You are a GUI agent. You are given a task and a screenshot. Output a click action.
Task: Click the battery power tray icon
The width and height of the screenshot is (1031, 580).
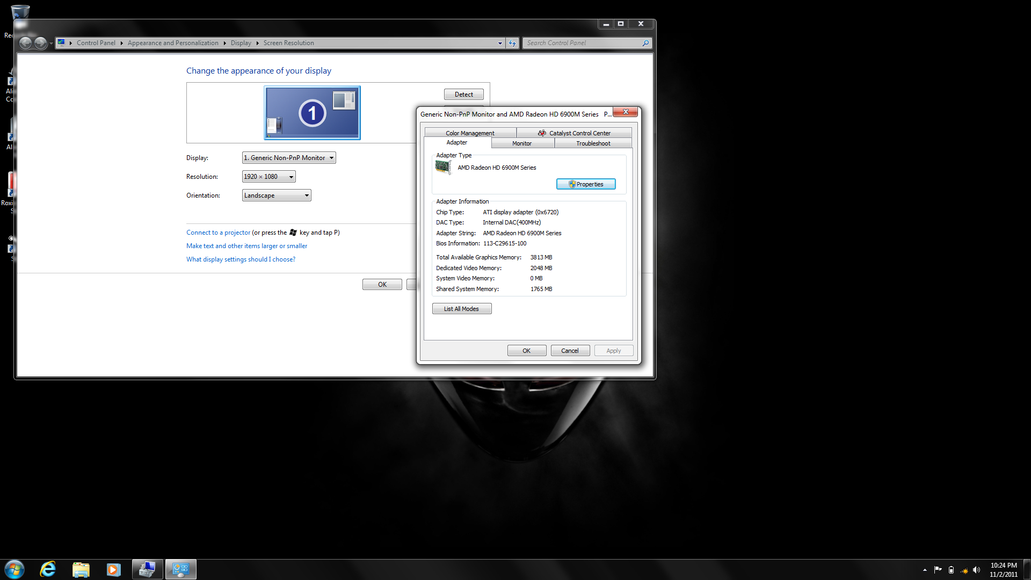click(951, 570)
